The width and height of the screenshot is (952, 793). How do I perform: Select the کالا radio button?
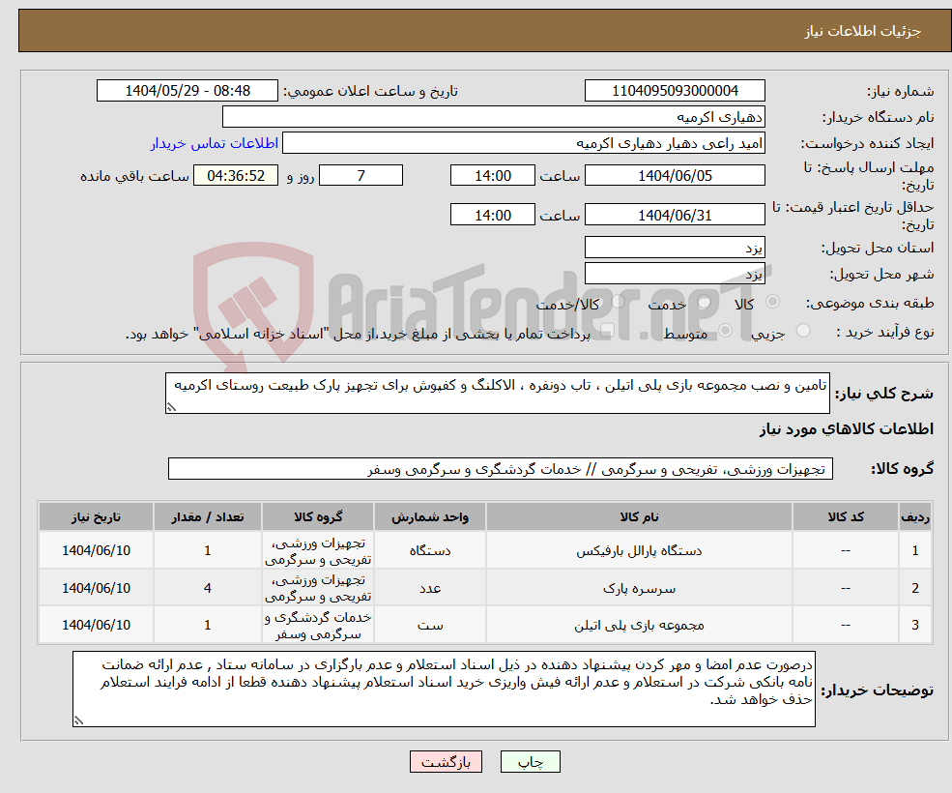click(773, 302)
